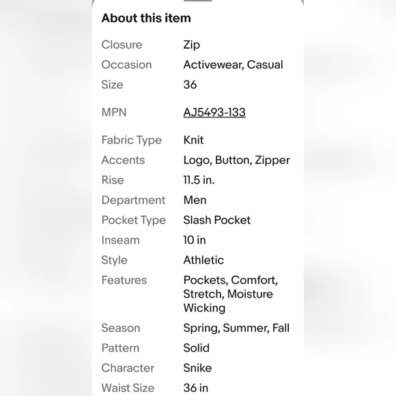Tap the Size 36 value
This screenshot has height=396, width=396.
point(190,85)
